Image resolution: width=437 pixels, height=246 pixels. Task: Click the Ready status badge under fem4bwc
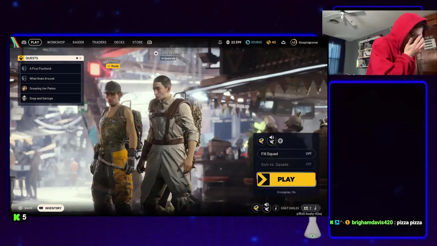pos(113,66)
